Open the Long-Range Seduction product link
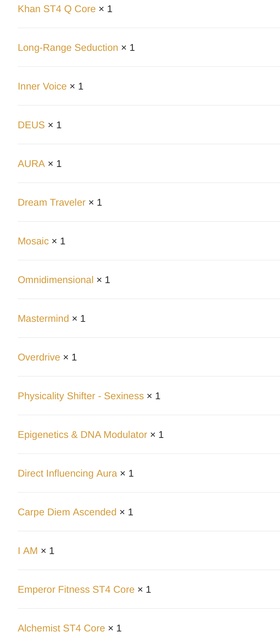The image size is (280, 639). tap(68, 48)
